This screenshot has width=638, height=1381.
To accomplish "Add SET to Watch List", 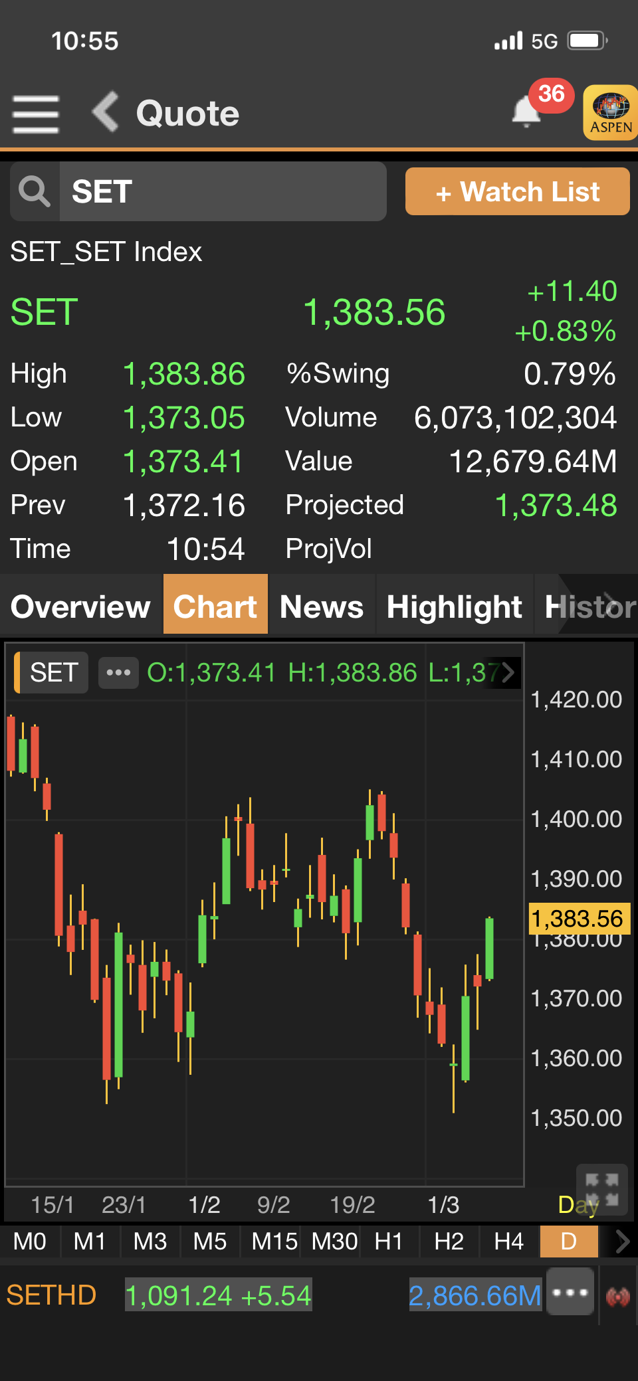I will coord(517,191).
